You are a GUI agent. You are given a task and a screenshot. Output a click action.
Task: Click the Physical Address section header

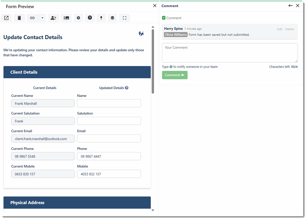pyautogui.click(x=77, y=203)
